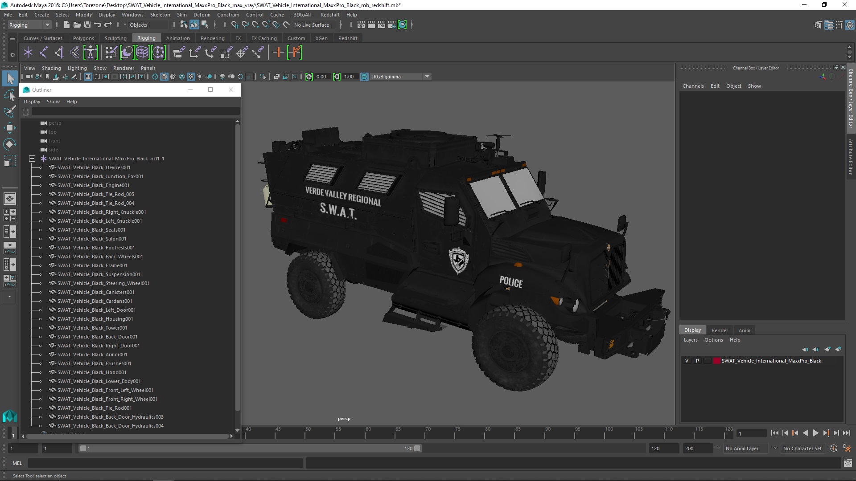The width and height of the screenshot is (856, 481).
Task: Open the Skeleton menu
Action: pos(160,15)
